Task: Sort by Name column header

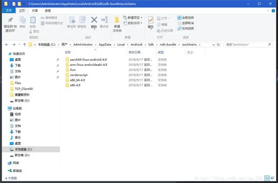Action: [x=68, y=52]
